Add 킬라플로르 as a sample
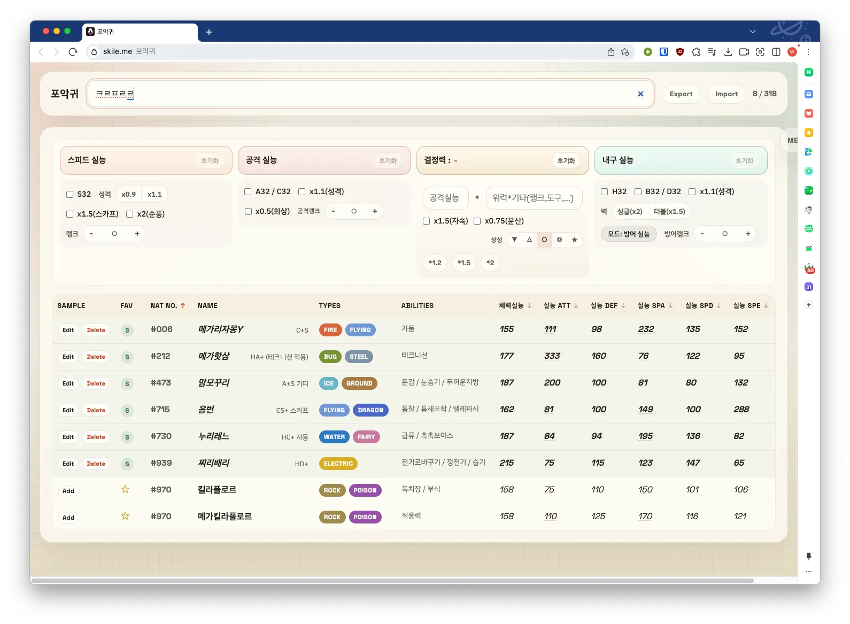Viewport: 850px width, 624px height. [68, 491]
